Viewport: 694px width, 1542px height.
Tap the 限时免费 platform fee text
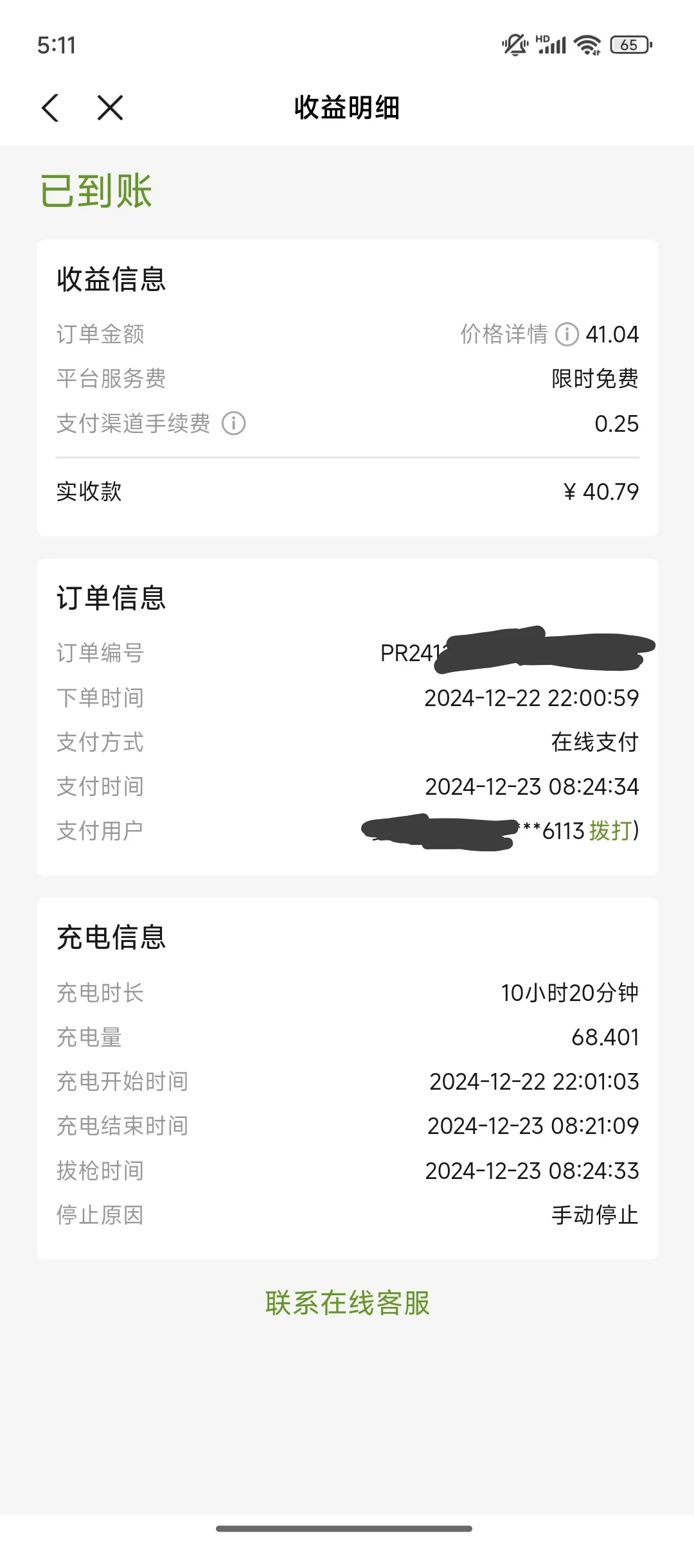click(595, 378)
